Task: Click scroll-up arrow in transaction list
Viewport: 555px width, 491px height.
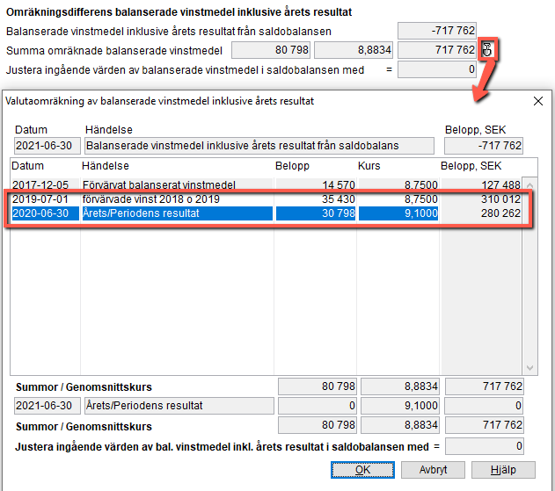Action: point(529,185)
